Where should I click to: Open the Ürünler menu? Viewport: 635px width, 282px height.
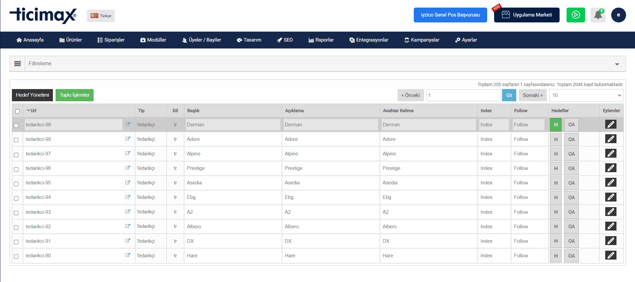click(70, 40)
